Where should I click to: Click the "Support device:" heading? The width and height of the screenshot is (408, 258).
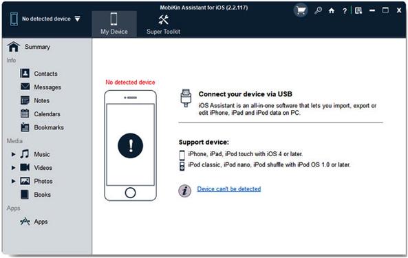click(x=204, y=142)
